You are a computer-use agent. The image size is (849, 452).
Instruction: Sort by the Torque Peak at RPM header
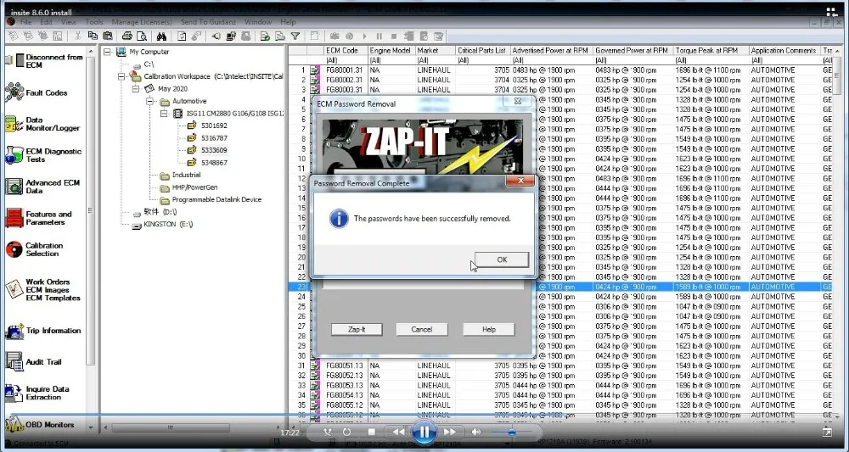[711, 50]
